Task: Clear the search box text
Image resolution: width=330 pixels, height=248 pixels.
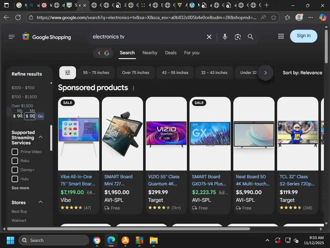Action: (209, 37)
